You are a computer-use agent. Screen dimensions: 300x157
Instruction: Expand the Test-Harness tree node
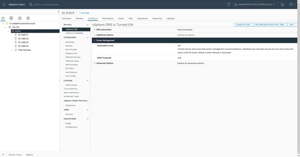coord(12,50)
